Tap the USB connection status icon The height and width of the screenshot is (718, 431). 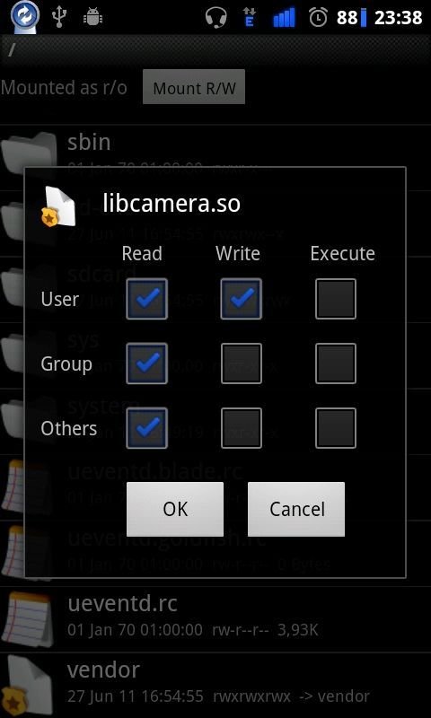pyautogui.click(x=59, y=17)
